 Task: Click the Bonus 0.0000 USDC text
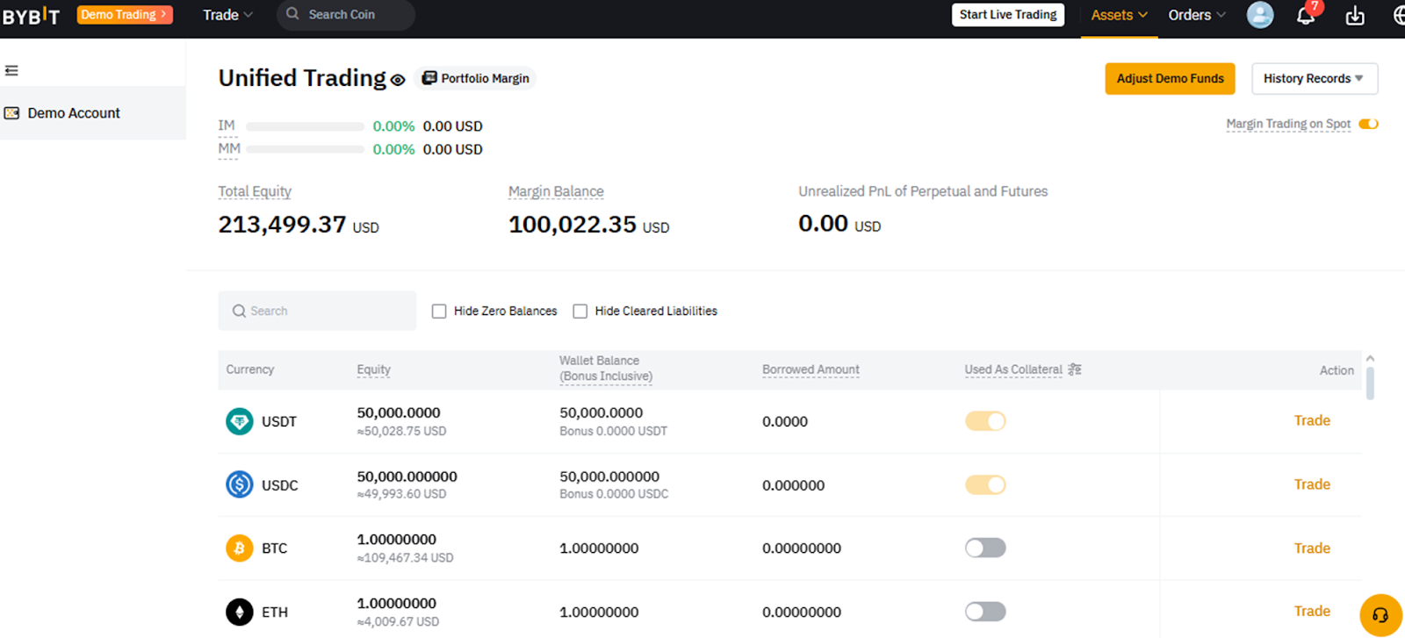tap(614, 494)
